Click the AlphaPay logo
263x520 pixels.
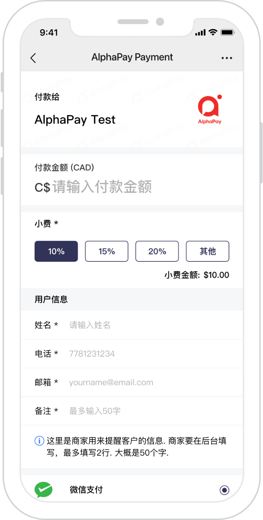pyautogui.click(x=209, y=109)
